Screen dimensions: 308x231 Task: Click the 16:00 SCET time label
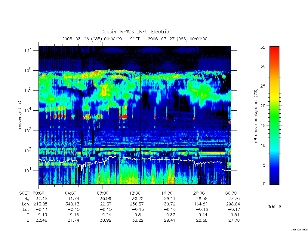click(x=167, y=193)
